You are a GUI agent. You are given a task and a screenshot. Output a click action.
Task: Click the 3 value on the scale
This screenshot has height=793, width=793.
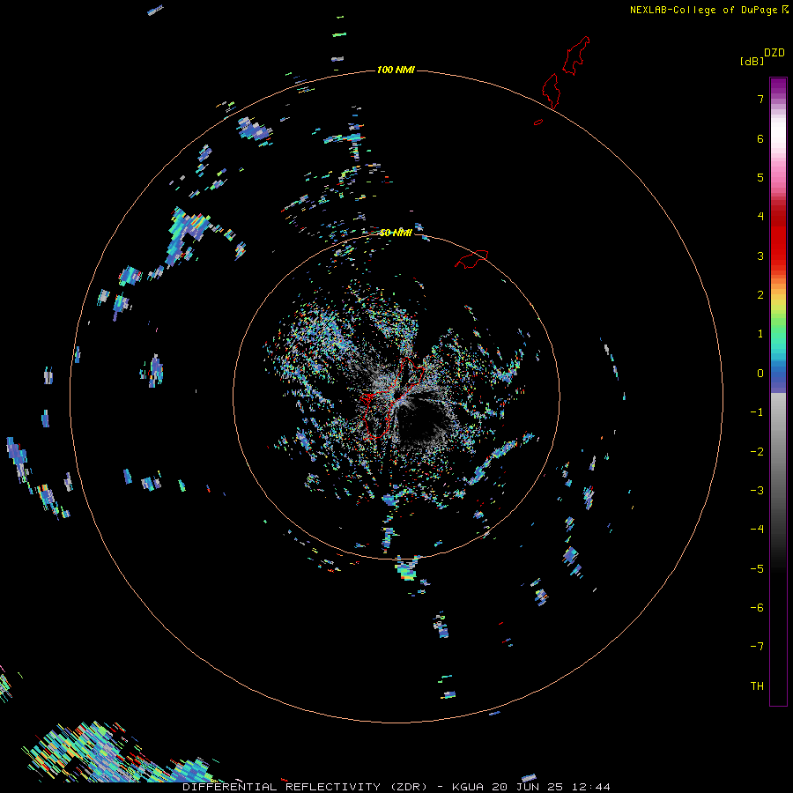click(760, 256)
